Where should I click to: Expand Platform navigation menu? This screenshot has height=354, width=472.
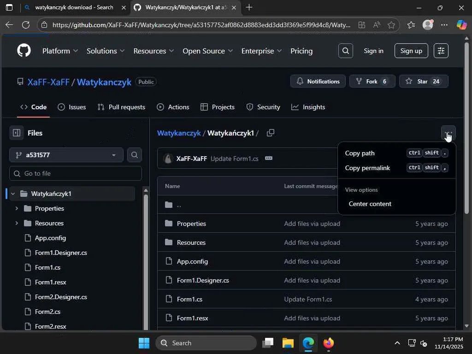(x=60, y=51)
